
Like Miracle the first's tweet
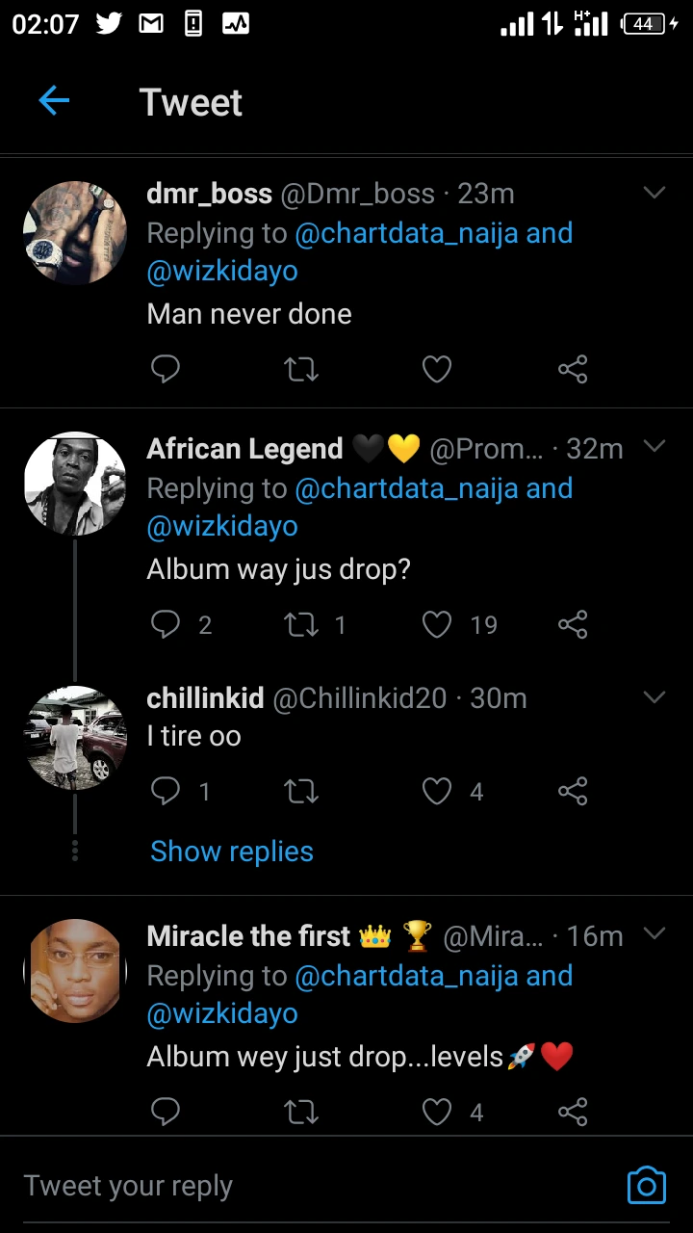pyautogui.click(x=437, y=1113)
